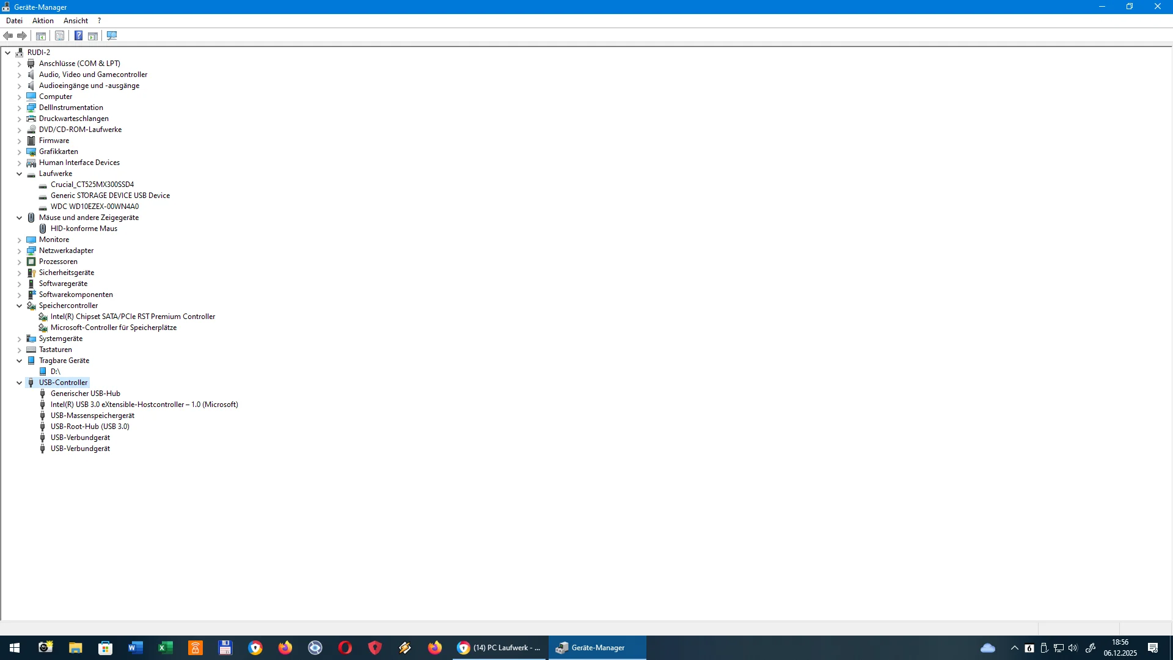Click the forward arrow toolbar button
The height and width of the screenshot is (660, 1173).
point(22,36)
